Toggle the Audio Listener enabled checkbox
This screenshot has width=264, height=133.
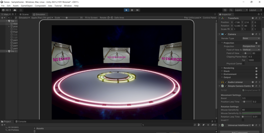pos(226,82)
